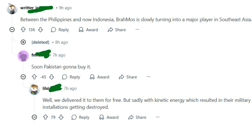
Task: Collapse the top-level comment thread
Action: 12,30
